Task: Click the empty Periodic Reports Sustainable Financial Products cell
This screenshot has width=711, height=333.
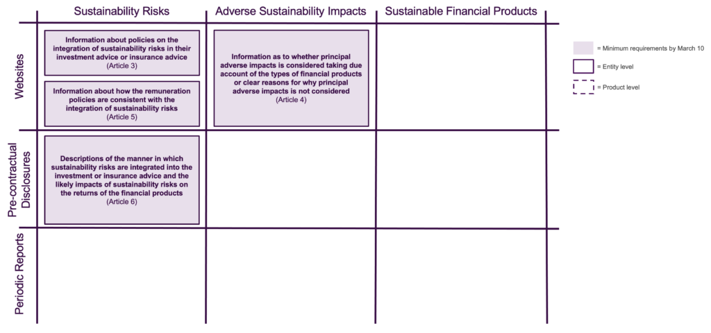Action: click(x=461, y=275)
